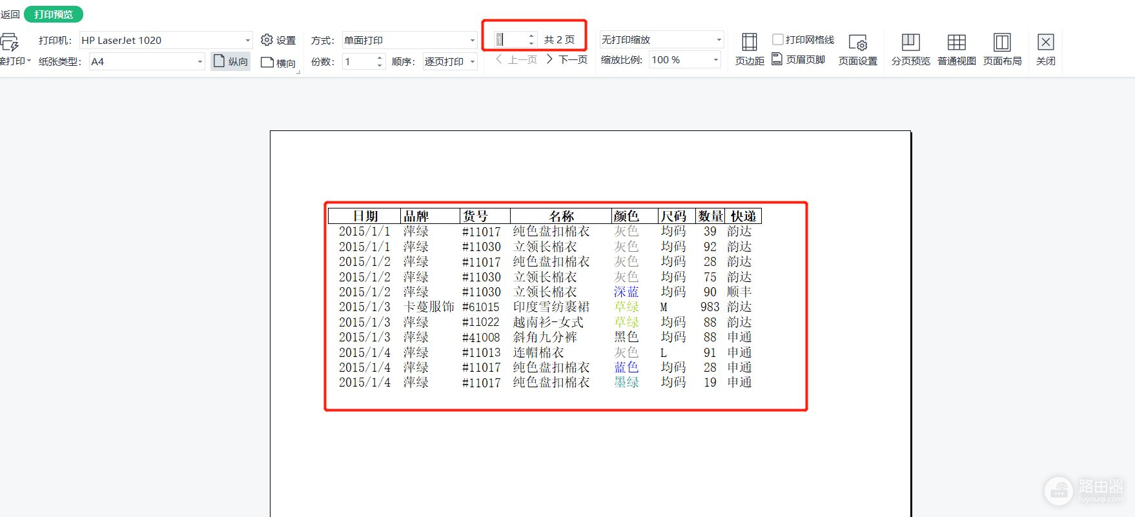Decrease page number with down arrow
Viewport: 1135px width, 517px height.
tap(531, 43)
